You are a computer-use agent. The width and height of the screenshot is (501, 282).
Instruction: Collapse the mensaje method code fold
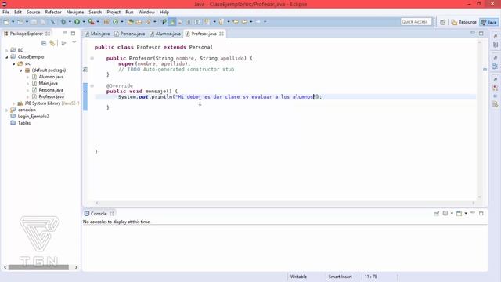(92, 85)
